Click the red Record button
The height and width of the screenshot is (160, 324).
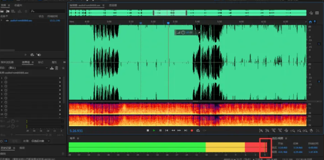click(192, 130)
